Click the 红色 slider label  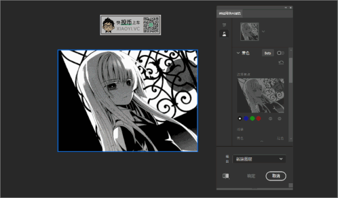[280, 138]
